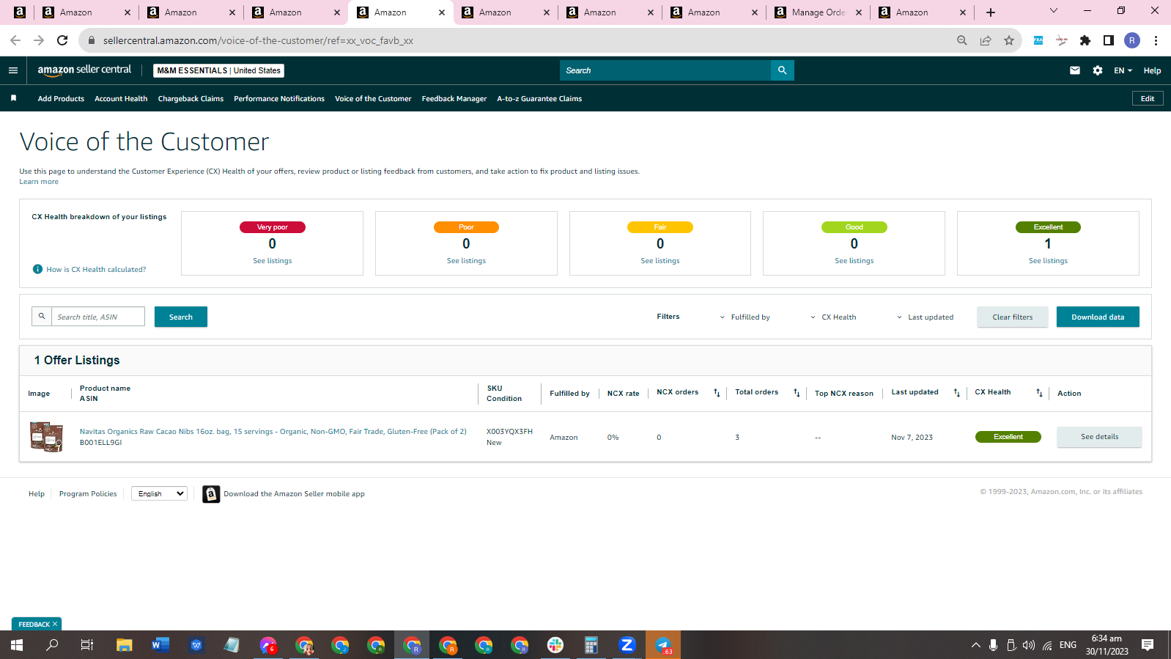
Task: Click the zoom magnifier icon in address bar
Action: point(962,40)
